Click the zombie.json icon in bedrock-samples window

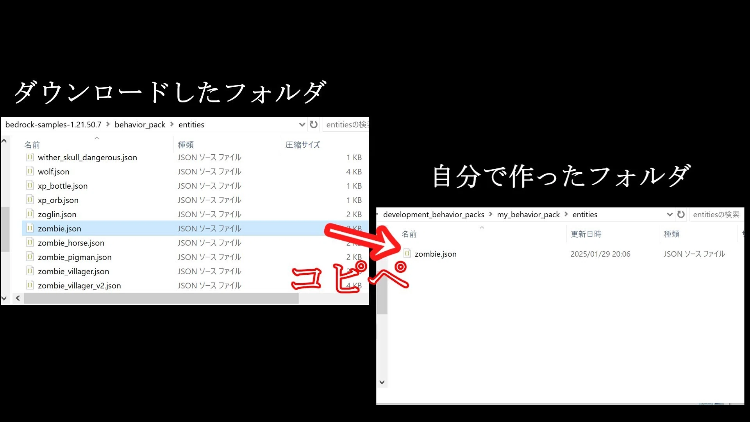click(x=30, y=229)
